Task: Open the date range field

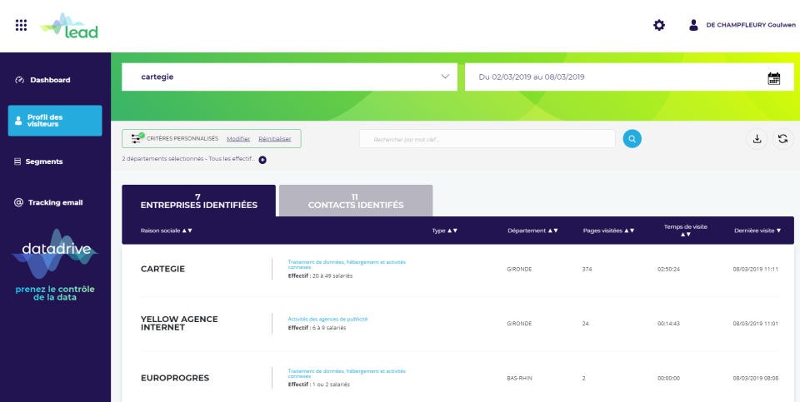Action: pyautogui.click(x=629, y=77)
